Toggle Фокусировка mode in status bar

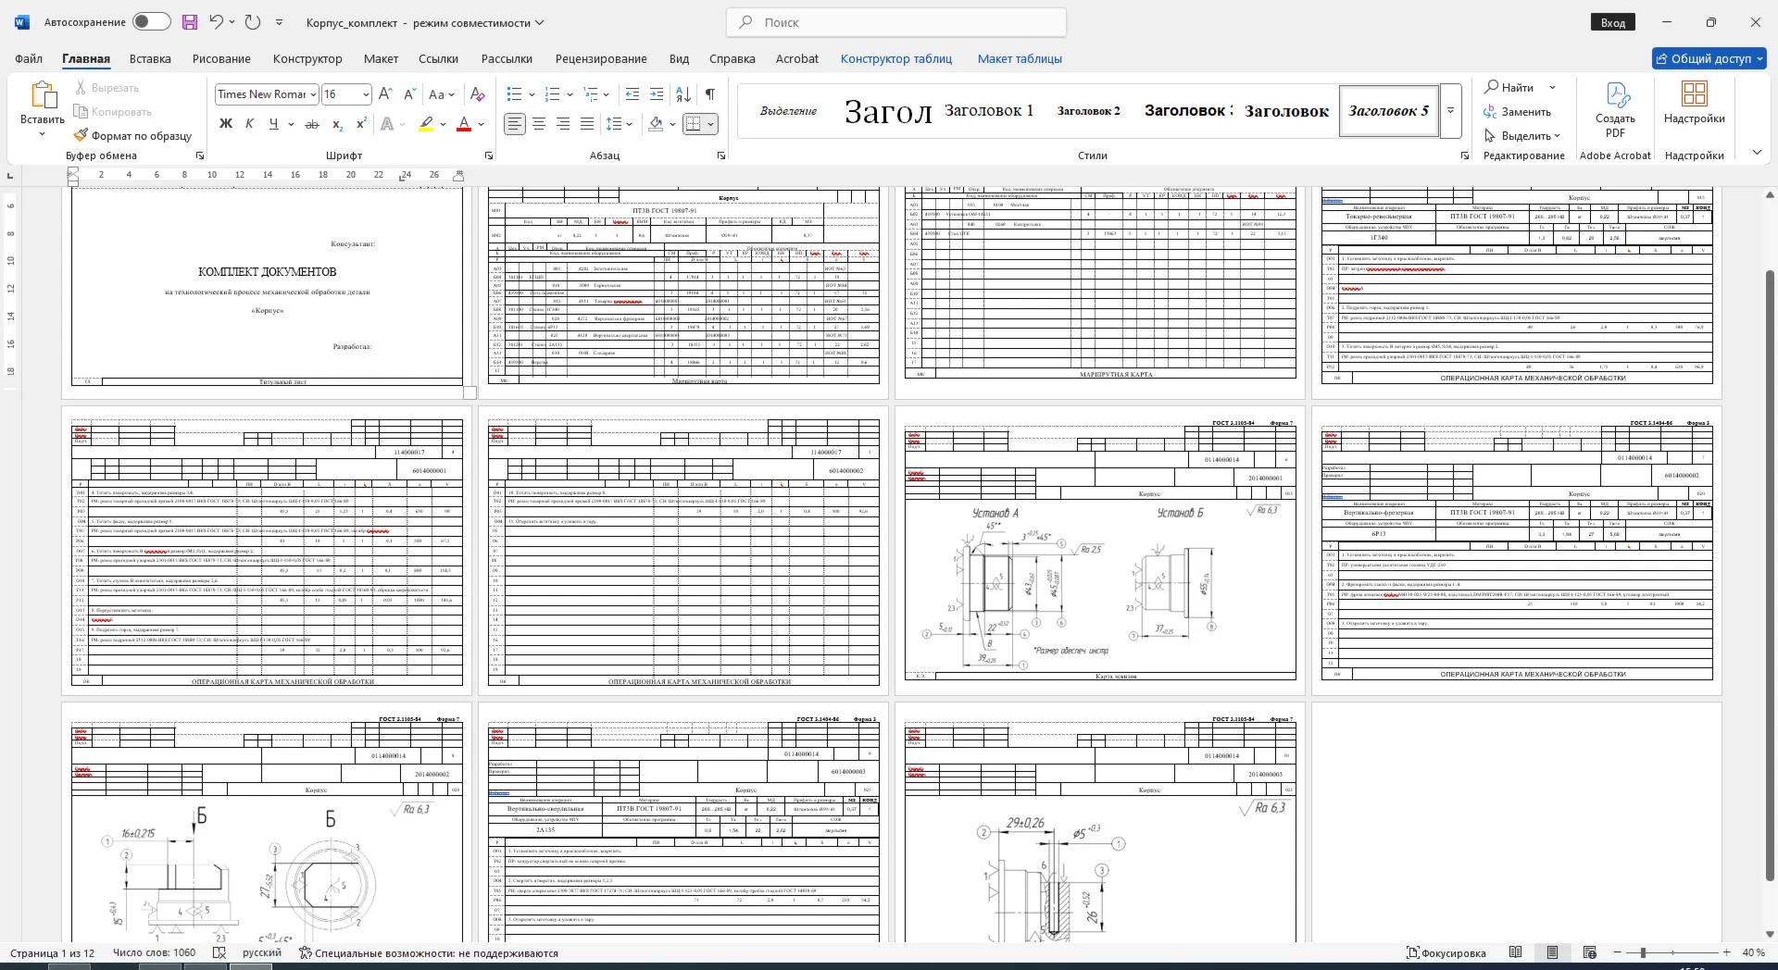point(1446,953)
